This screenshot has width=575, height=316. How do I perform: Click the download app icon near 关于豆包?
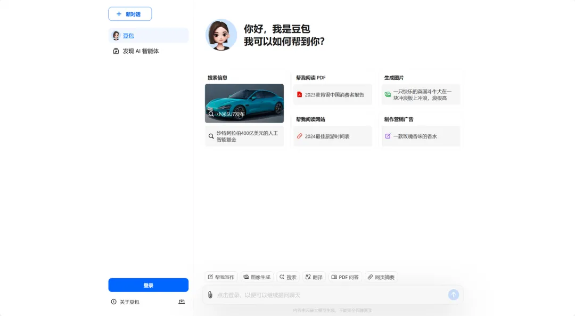[181, 302]
